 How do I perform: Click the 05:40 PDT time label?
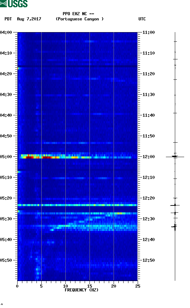tap(6, 239)
